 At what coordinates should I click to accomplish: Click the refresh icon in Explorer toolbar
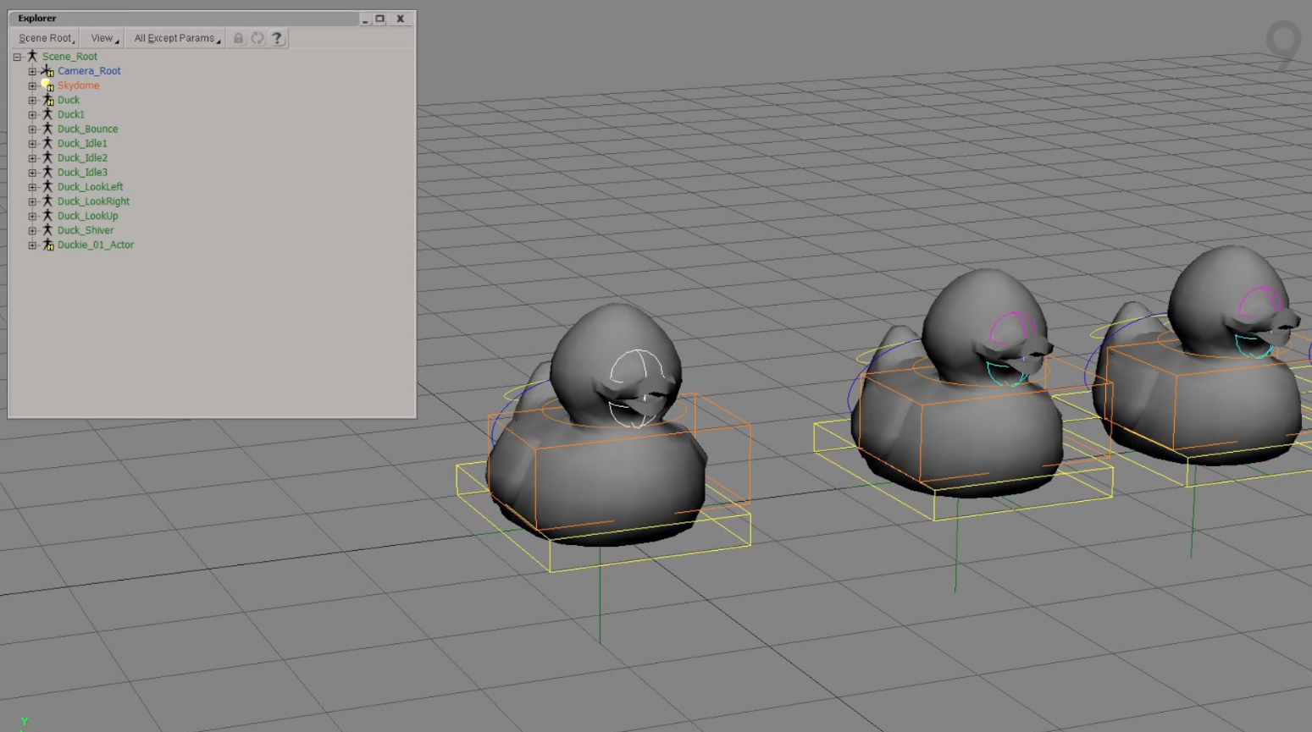coord(257,38)
